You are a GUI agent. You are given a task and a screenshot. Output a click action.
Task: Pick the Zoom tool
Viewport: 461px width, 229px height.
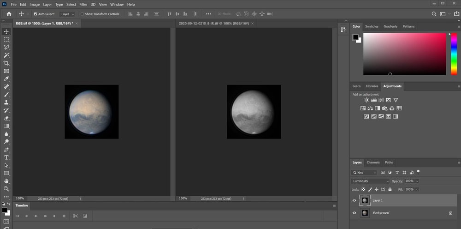pyautogui.click(x=6, y=189)
